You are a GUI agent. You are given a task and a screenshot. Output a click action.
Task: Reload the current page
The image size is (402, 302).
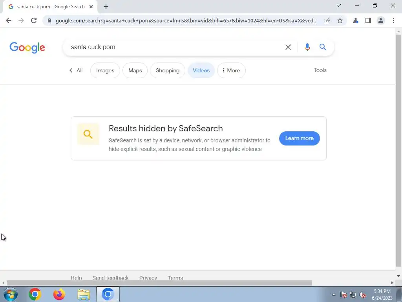click(34, 20)
